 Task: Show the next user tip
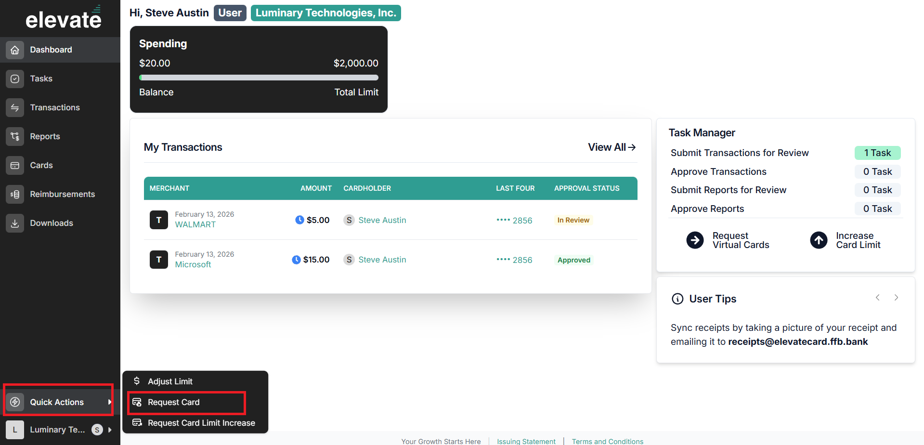896,298
